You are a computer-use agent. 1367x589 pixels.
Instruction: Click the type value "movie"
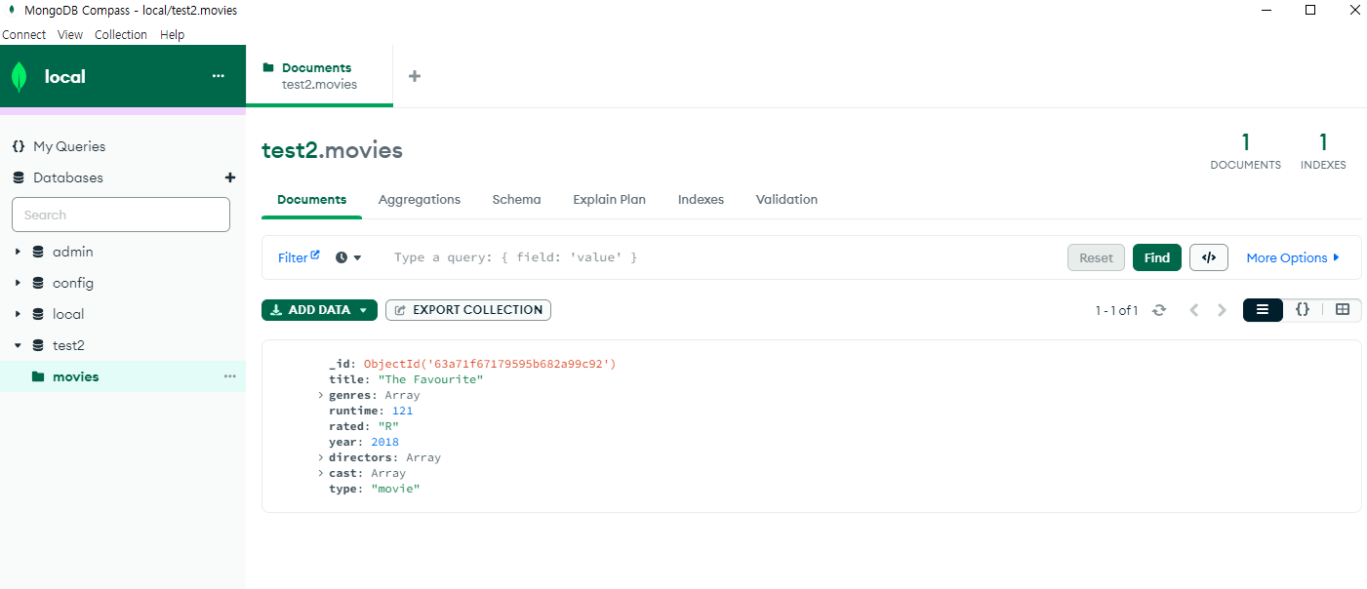tap(395, 489)
